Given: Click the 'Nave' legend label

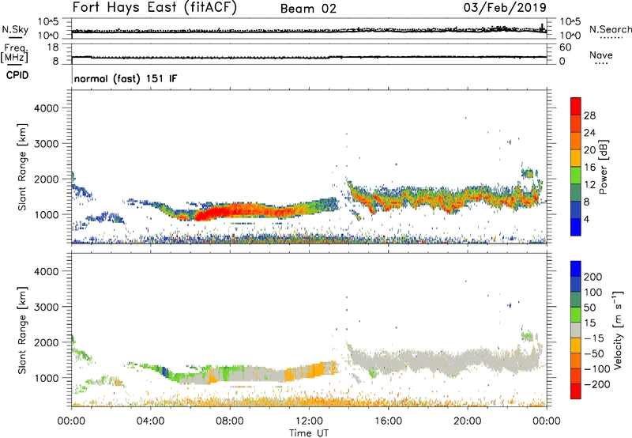Looking at the screenshot, I should [601, 55].
